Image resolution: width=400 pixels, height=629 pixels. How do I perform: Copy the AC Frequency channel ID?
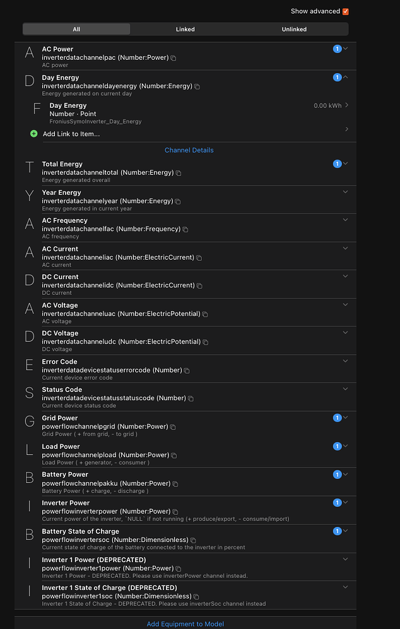click(x=185, y=229)
